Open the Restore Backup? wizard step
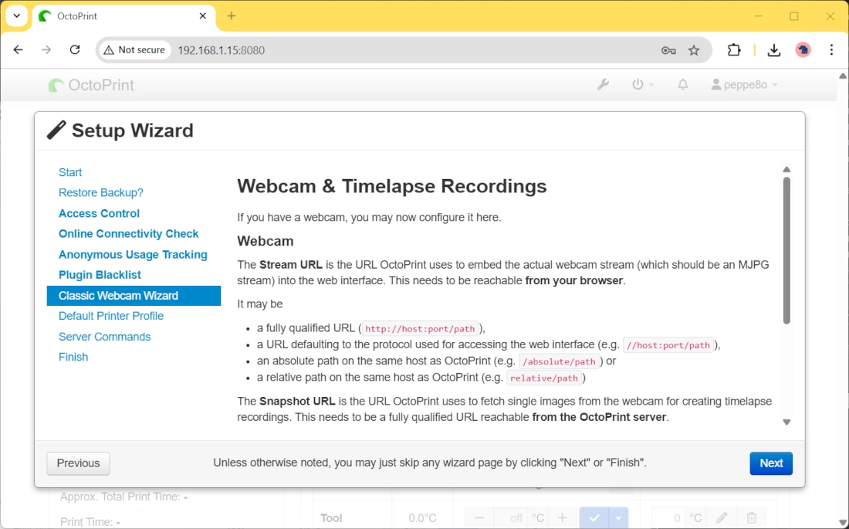This screenshot has height=529, width=849. [x=100, y=193]
